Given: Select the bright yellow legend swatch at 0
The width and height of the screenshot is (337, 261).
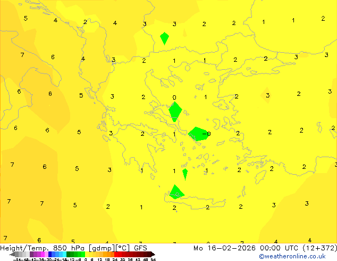Looking at the screenshot, I should (x=87, y=254).
